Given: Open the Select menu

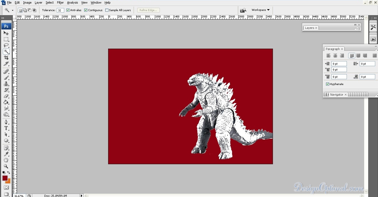Looking at the screenshot, I should (50, 3).
